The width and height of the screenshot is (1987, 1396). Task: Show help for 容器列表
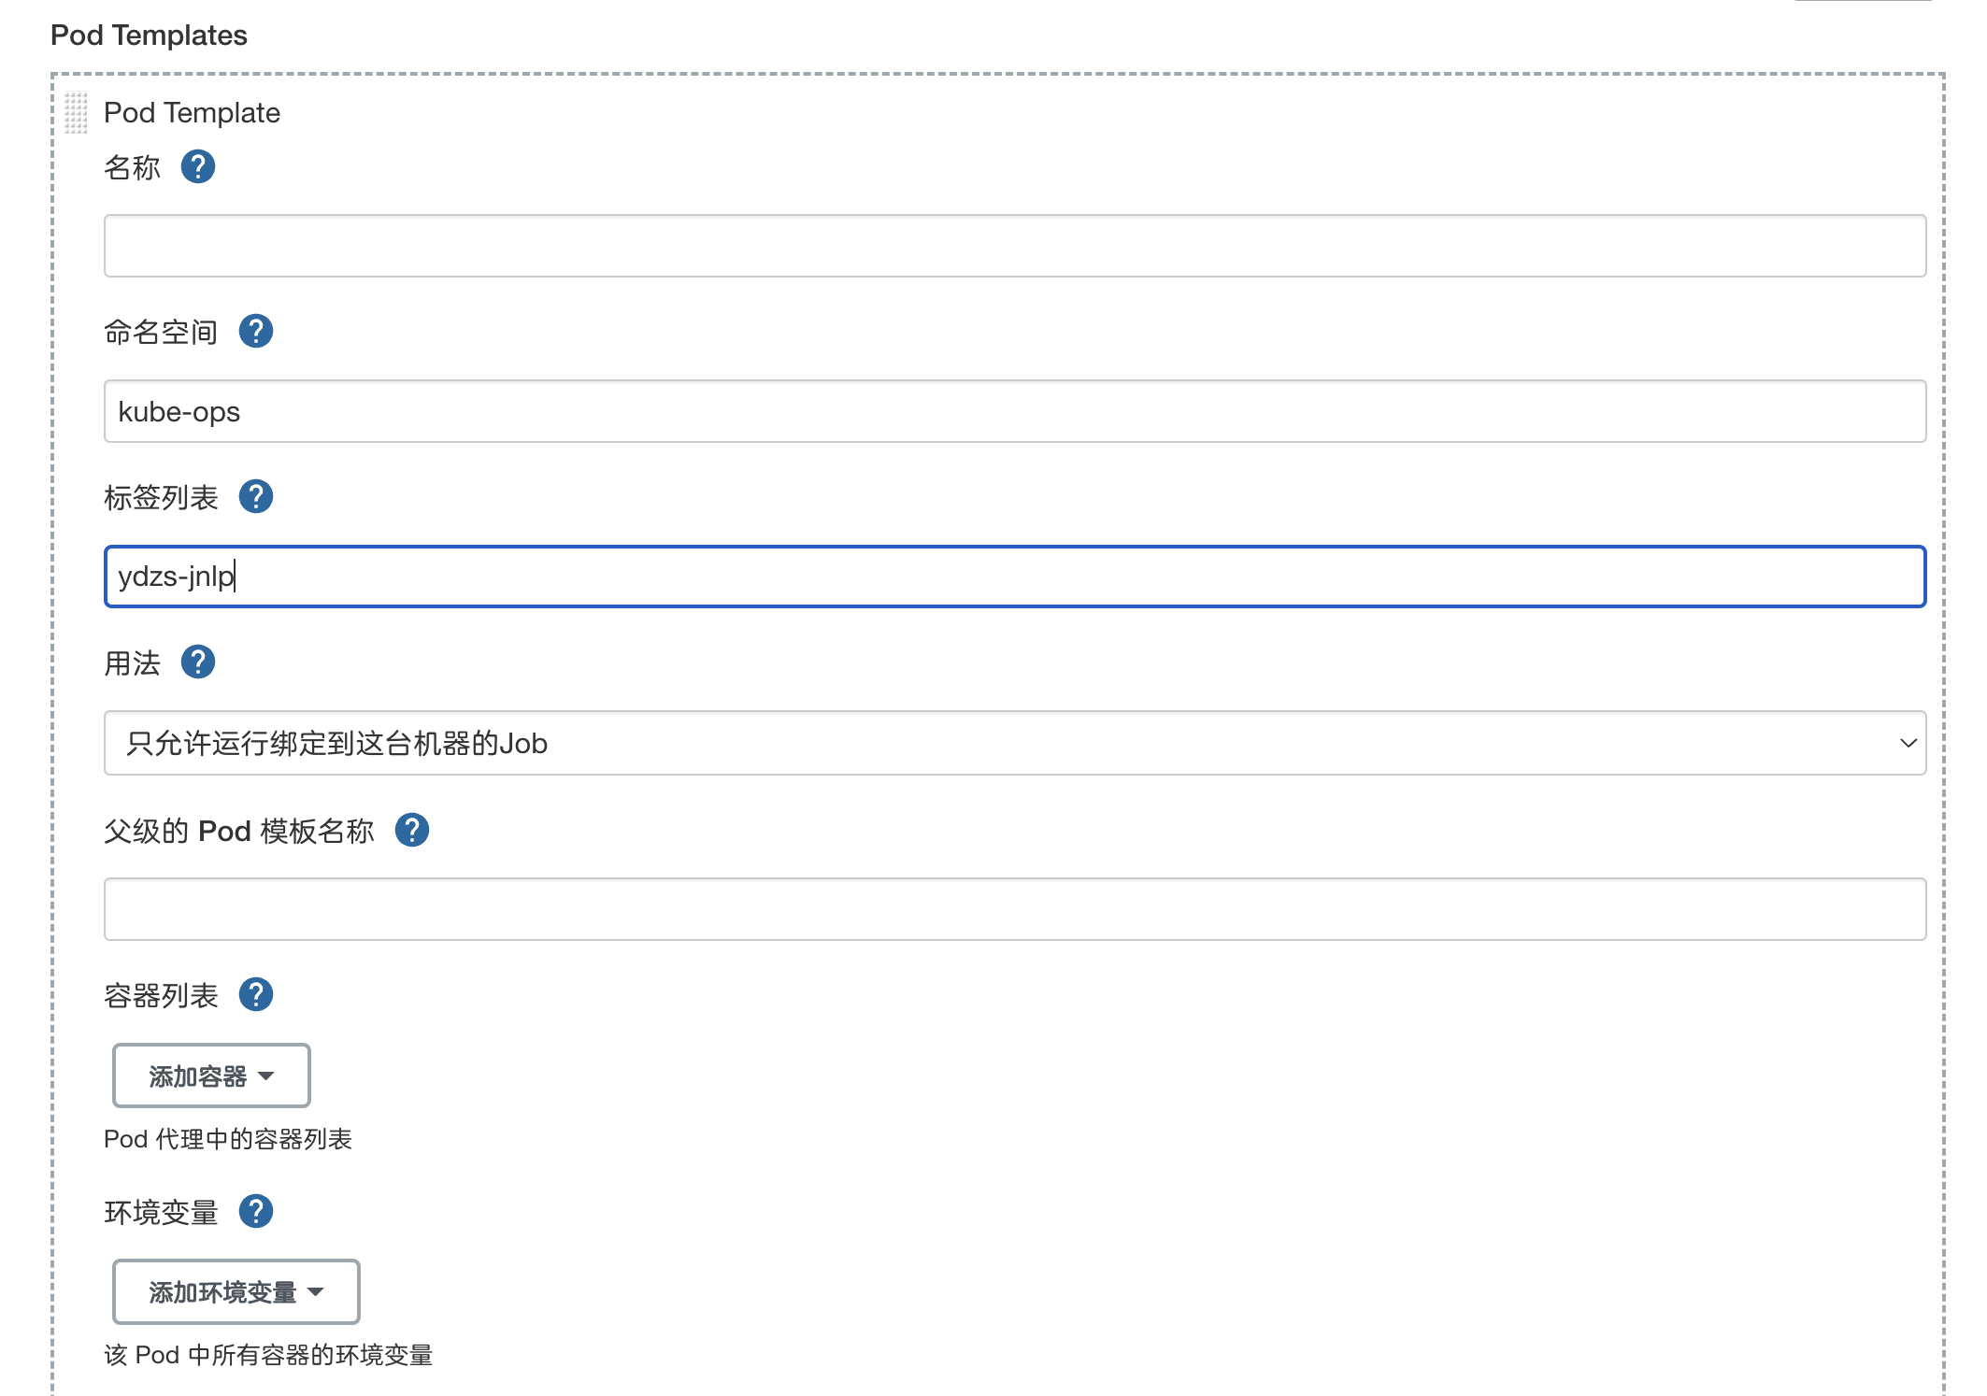(x=255, y=995)
